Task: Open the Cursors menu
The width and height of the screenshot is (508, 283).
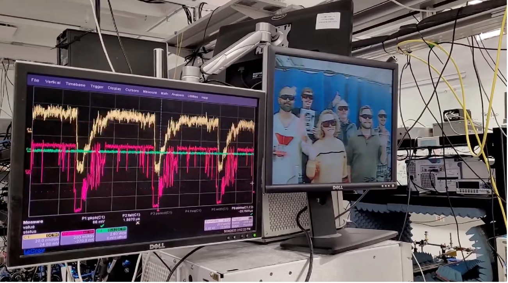Action: (132, 90)
